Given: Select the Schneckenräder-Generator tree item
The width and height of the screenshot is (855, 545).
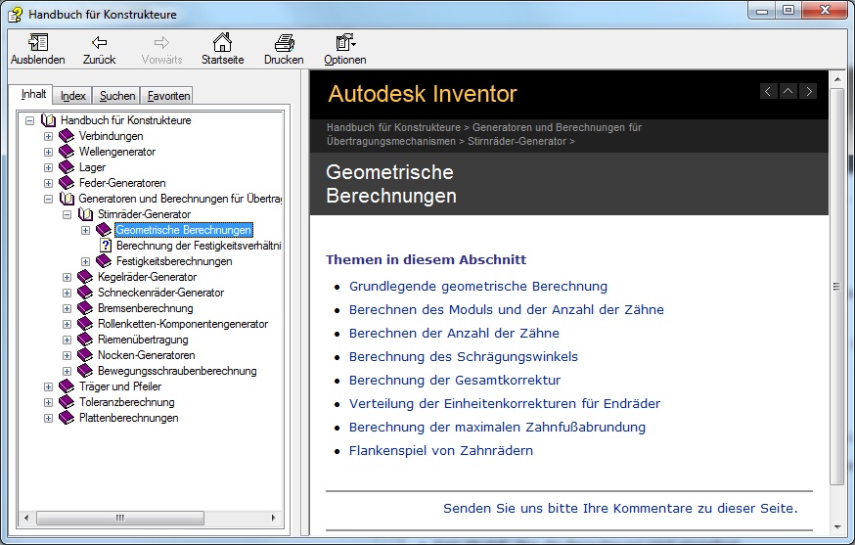Looking at the screenshot, I should pyautogui.click(x=160, y=293).
